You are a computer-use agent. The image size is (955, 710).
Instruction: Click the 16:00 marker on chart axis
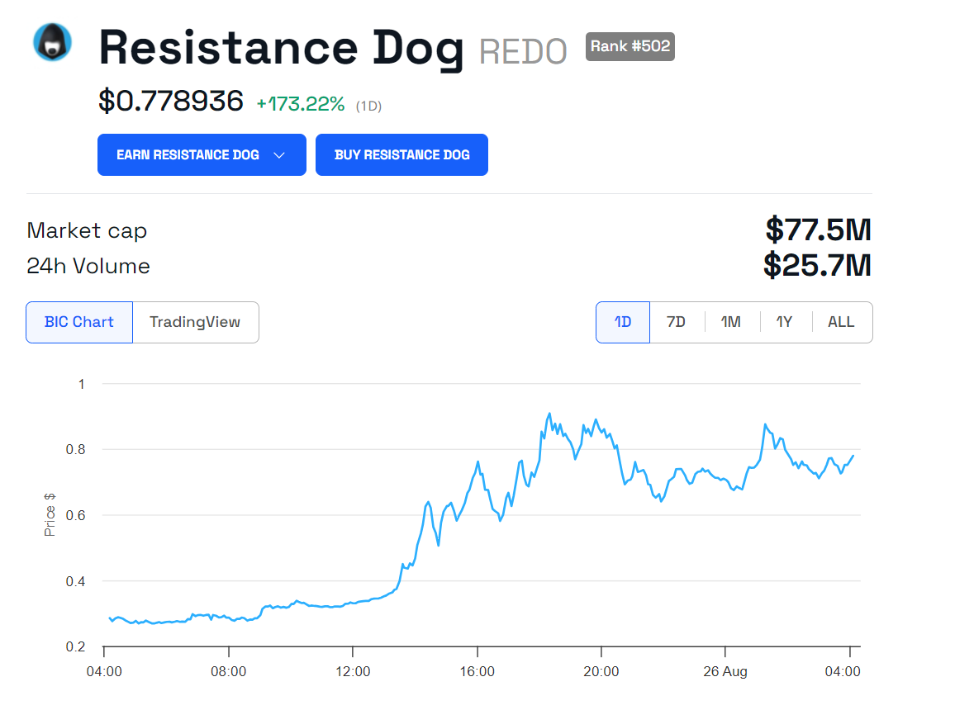[477, 672]
